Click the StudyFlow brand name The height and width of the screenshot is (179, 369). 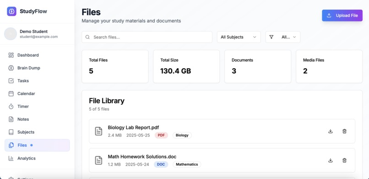[x=33, y=11]
